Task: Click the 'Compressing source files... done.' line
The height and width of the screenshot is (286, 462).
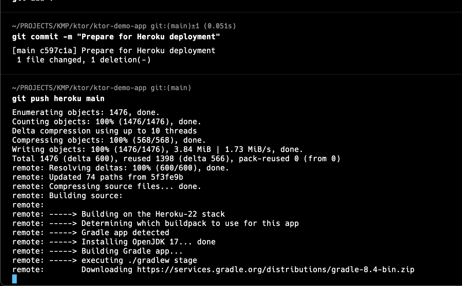Action: 107,186
